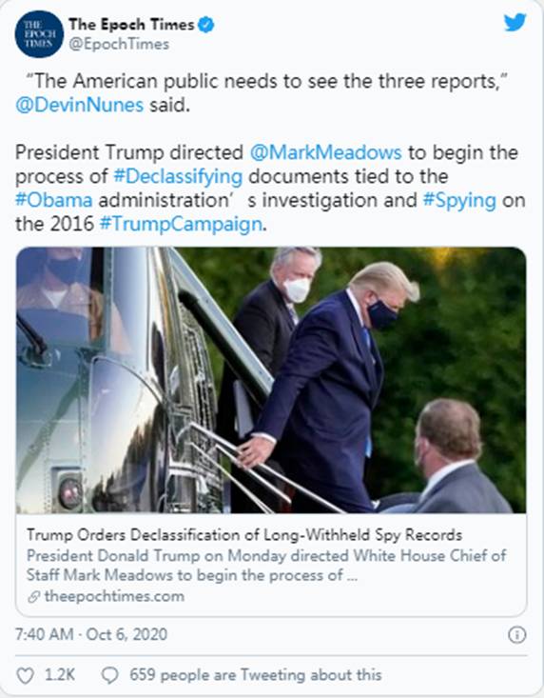Click the tweet info circle icon
544x698 pixels.
[516, 634]
